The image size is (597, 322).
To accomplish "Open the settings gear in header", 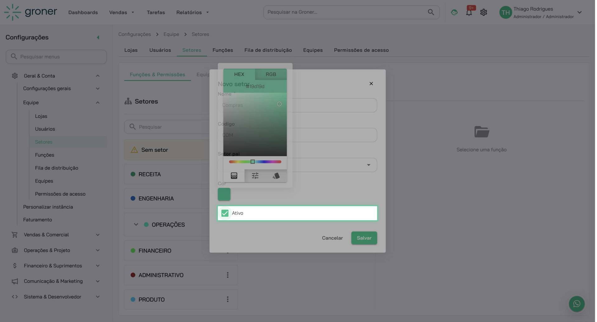I will point(483,12).
